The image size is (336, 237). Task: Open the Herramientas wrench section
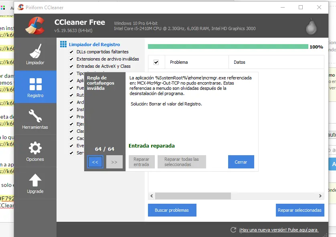tap(35, 119)
